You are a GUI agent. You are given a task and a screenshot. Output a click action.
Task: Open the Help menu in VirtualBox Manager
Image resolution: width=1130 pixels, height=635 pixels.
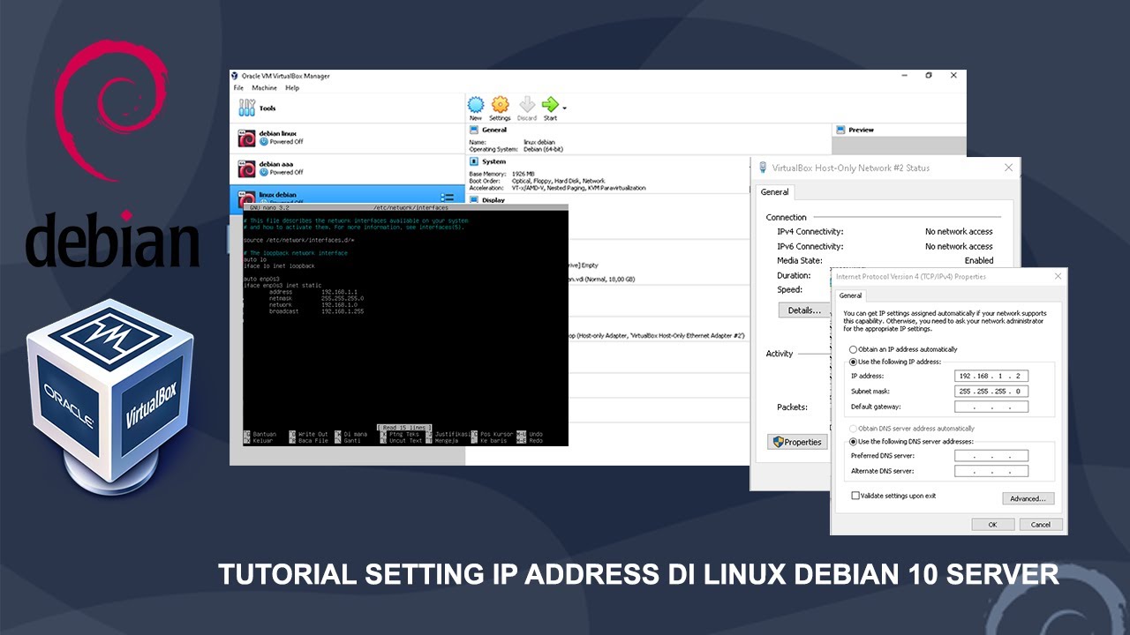click(292, 88)
